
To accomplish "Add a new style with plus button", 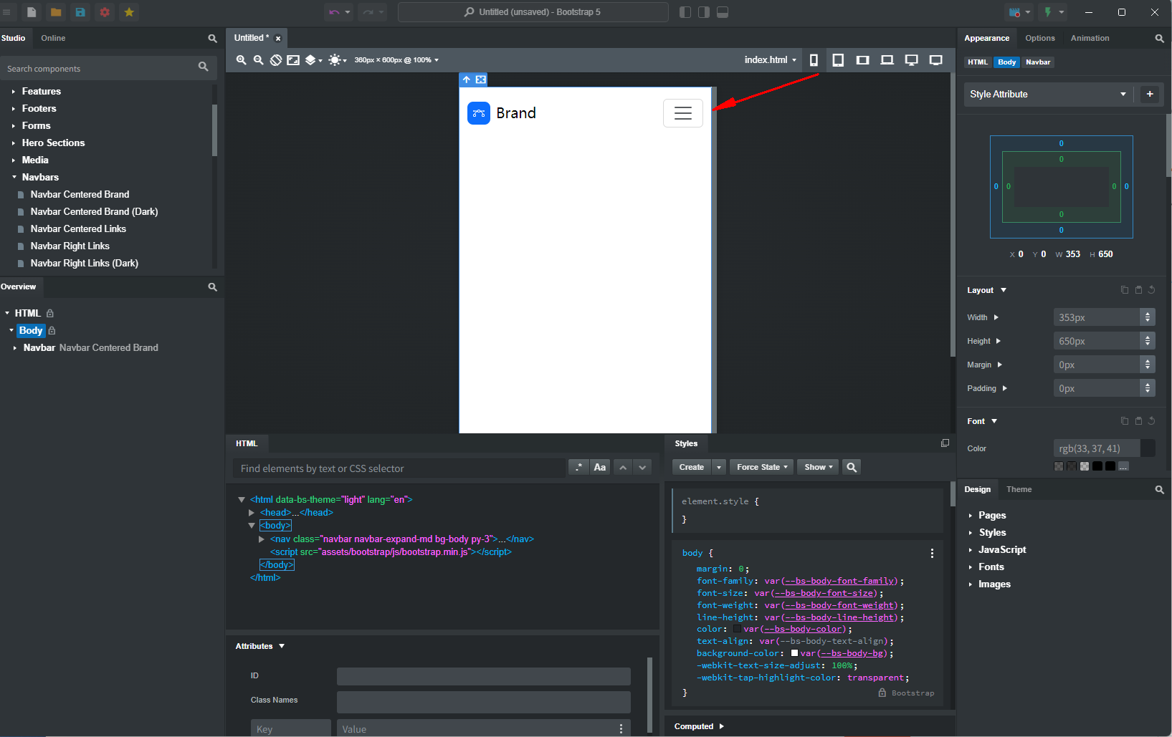I will 1150,94.
